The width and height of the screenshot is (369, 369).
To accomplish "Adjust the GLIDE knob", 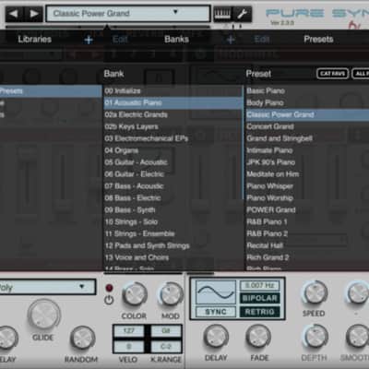I will pyautogui.click(x=43, y=315).
